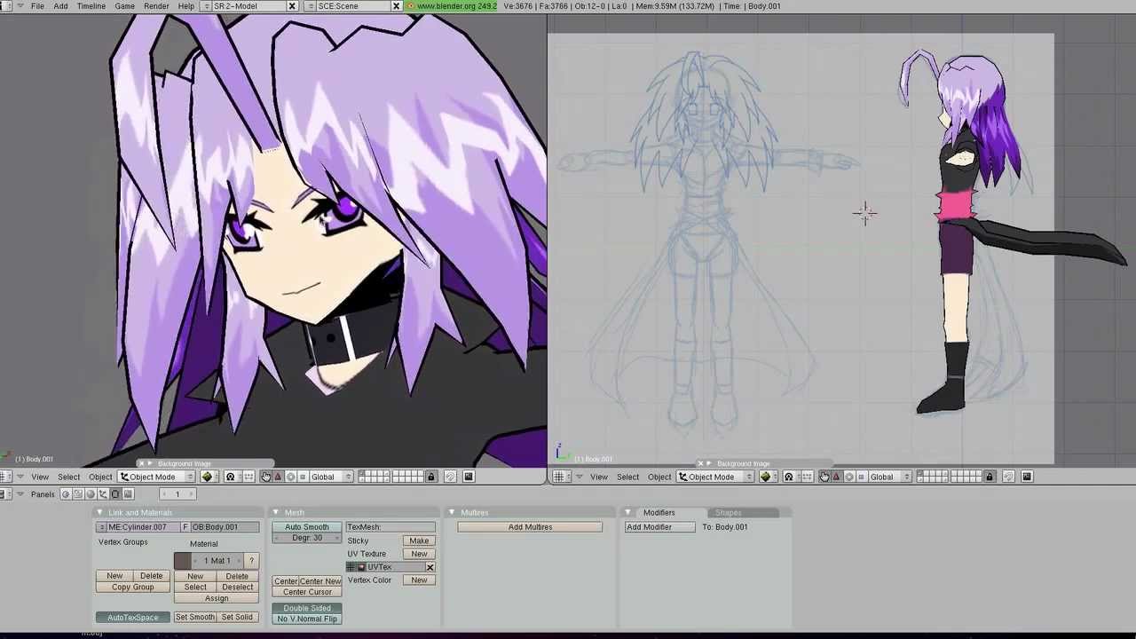The image size is (1136, 639).
Task: Switch to Scene context in buttons window
Action: [x=128, y=494]
